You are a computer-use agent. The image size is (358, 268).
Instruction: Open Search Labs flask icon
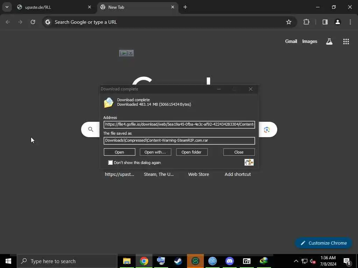[x=329, y=42]
